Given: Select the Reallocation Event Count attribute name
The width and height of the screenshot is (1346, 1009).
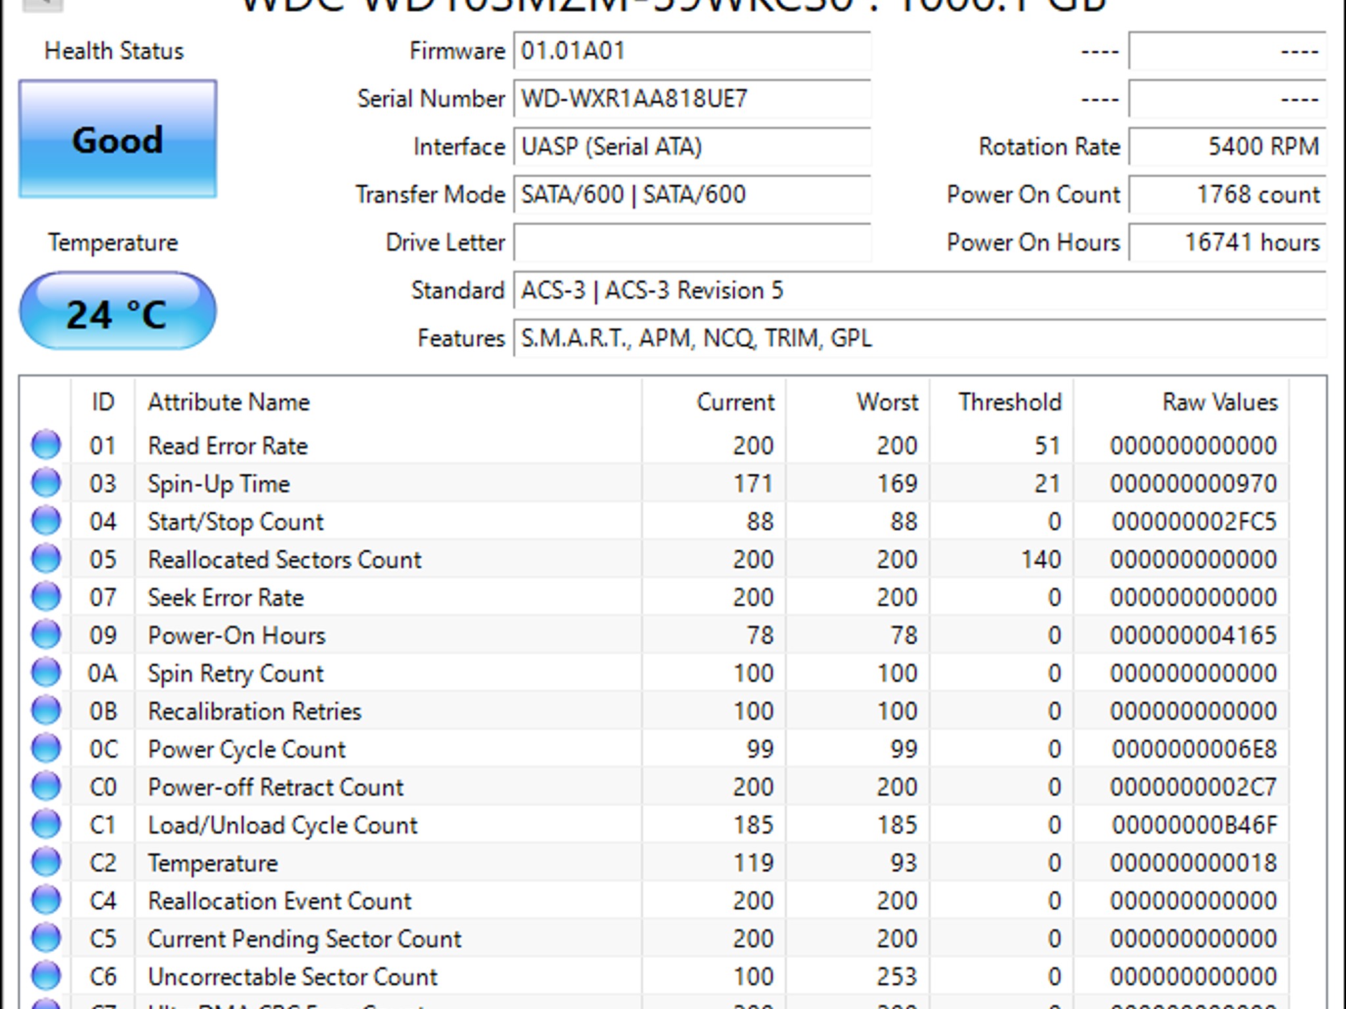Looking at the screenshot, I should 280,901.
